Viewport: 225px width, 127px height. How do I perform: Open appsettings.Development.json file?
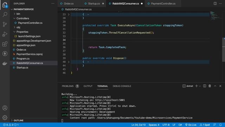point(34,41)
